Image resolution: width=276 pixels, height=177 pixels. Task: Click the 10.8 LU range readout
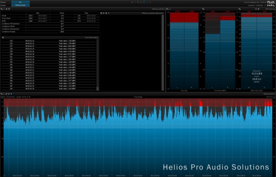coord(257,79)
